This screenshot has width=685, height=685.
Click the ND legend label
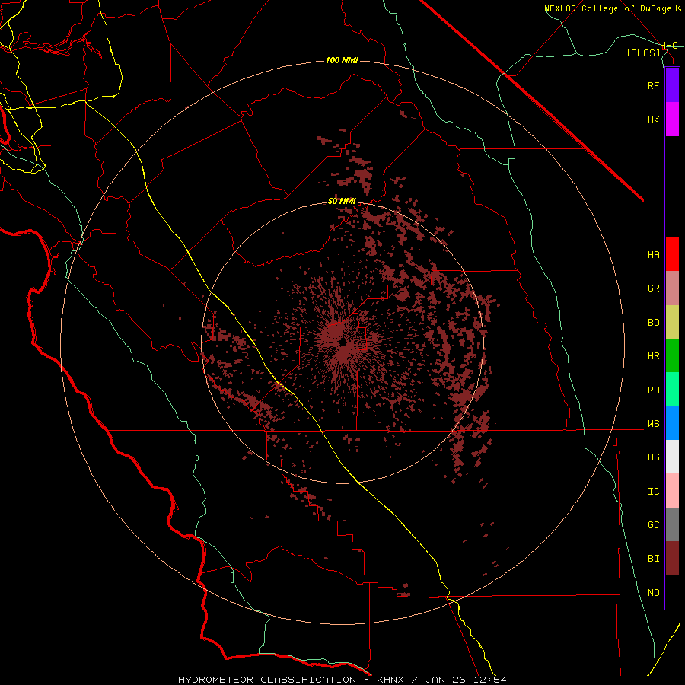click(653, 593)
